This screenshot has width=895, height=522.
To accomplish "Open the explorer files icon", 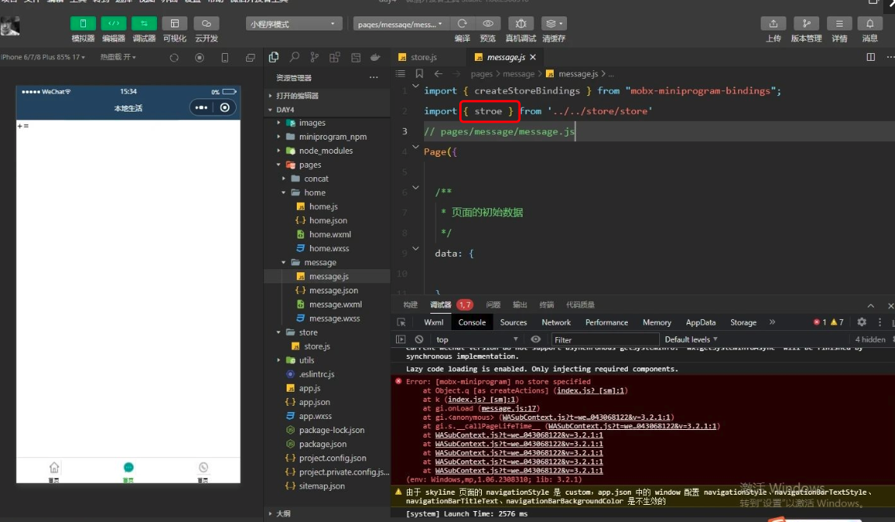I will 274,57.
